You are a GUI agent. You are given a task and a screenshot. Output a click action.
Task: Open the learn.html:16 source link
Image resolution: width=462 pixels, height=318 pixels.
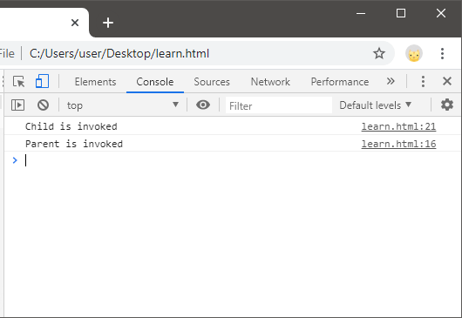point(398,144)
